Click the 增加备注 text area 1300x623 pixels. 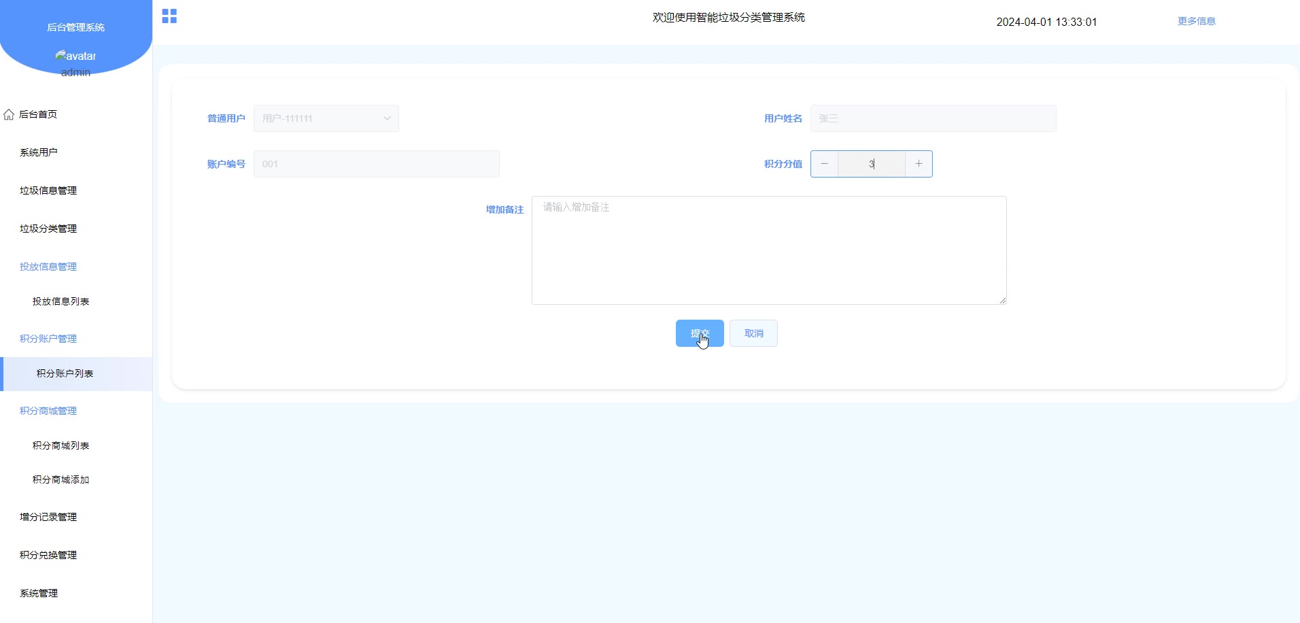769,250
